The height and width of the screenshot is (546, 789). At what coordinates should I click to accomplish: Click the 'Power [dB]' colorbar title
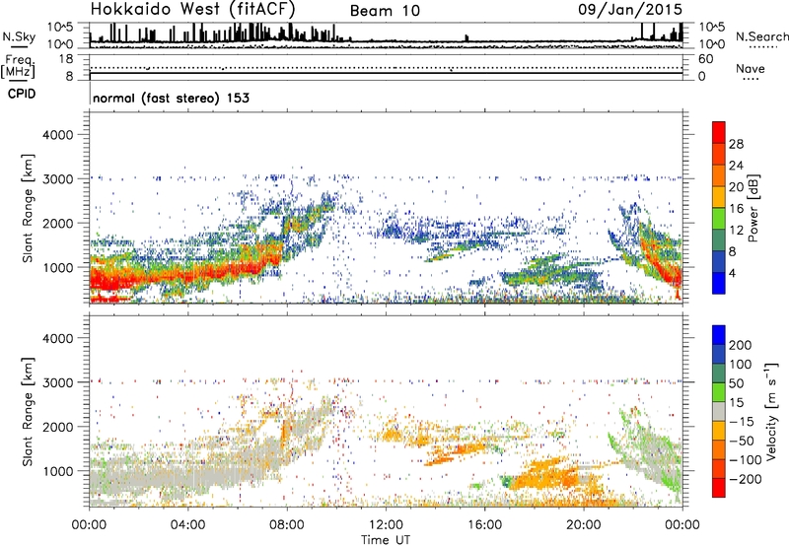click(x=753, y=208)
